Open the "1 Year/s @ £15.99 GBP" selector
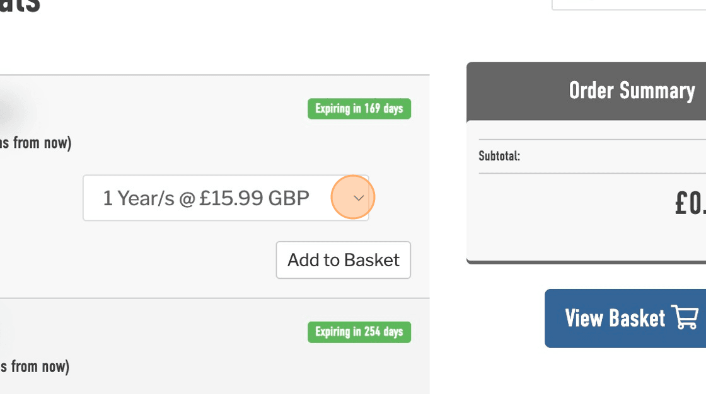 click(x=206, y=198)
